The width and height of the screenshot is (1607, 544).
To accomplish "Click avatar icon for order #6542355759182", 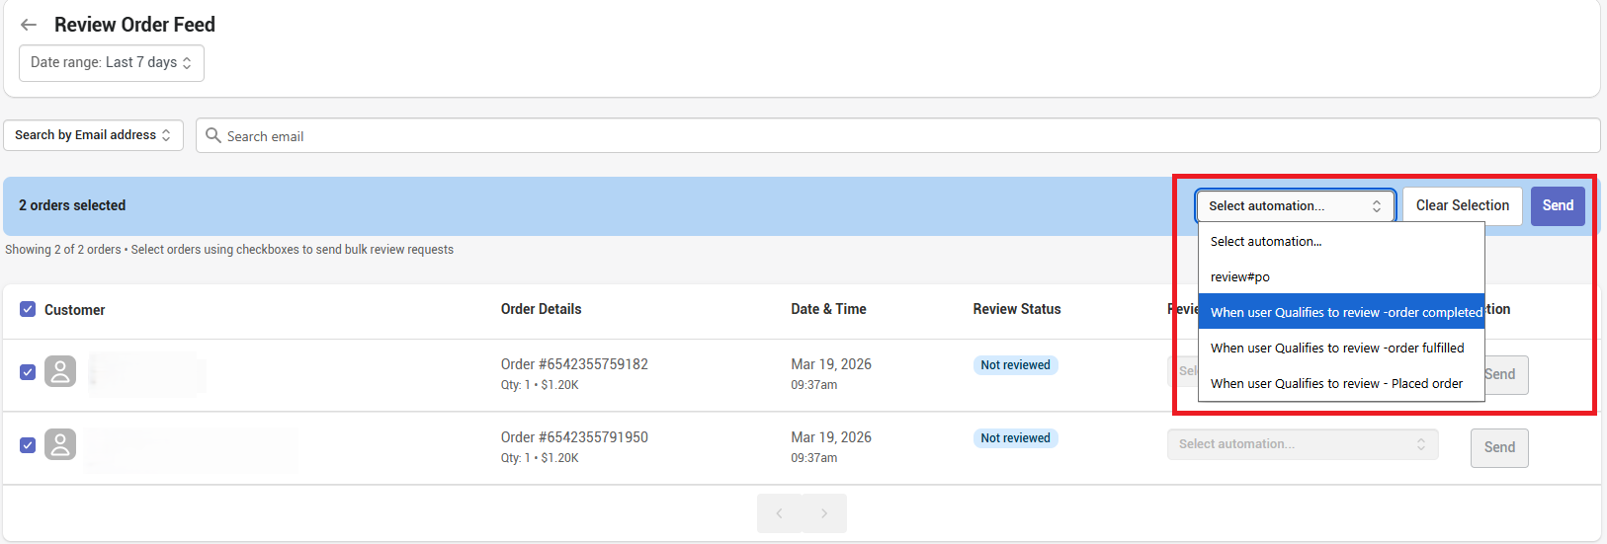I will [60, 371].
